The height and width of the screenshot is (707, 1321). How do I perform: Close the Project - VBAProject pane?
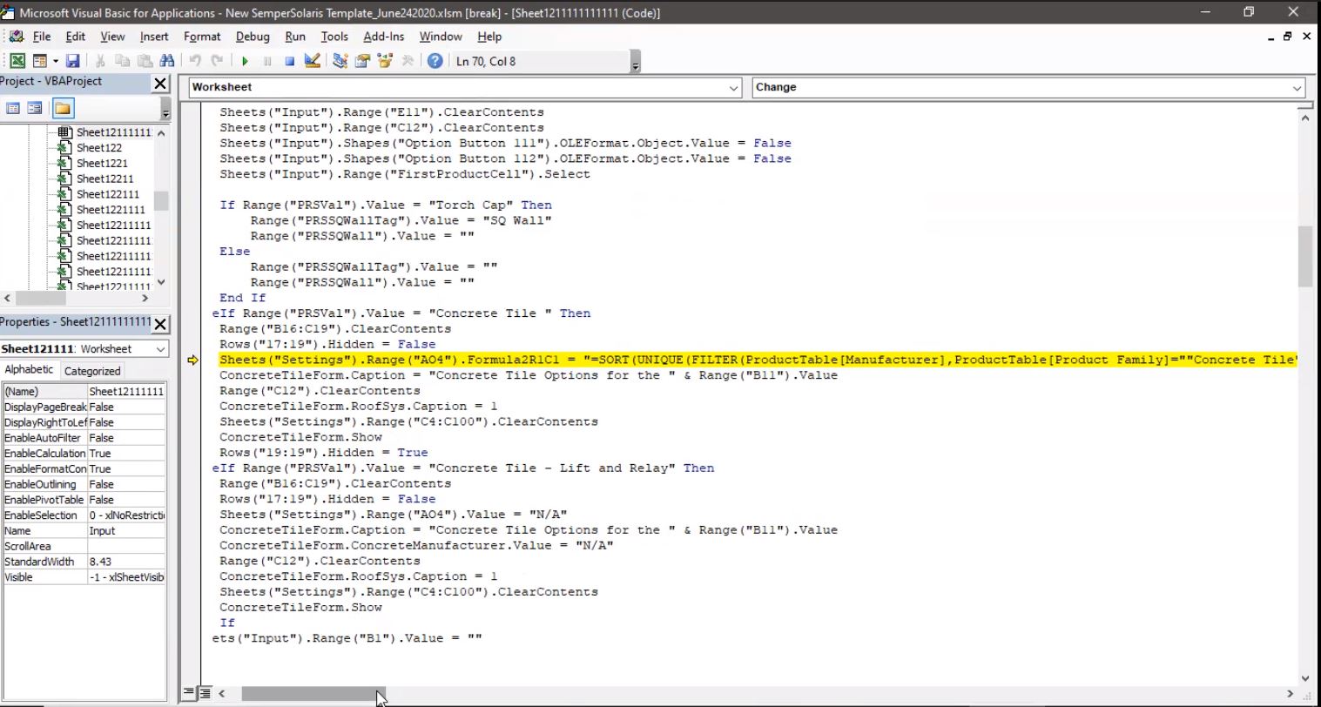[x=160, y=84]
